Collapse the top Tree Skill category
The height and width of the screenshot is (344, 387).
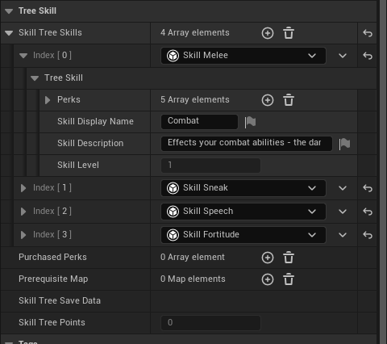coord(9,11)
